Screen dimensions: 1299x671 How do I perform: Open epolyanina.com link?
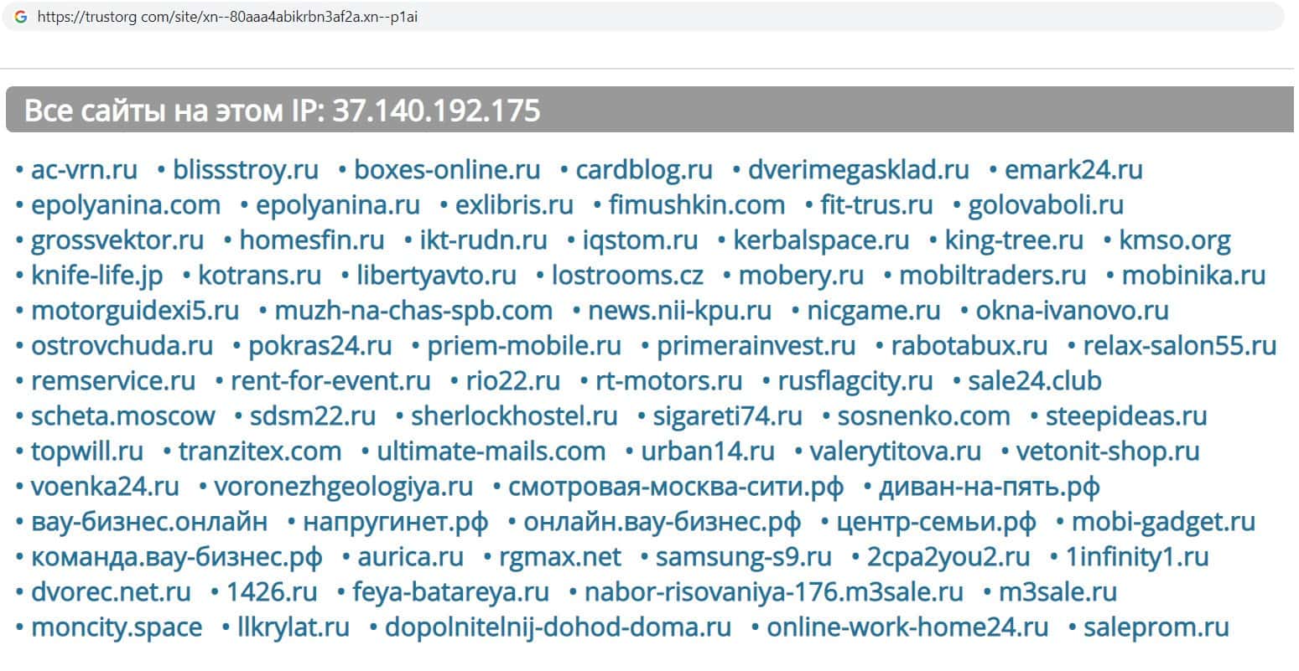pyautogui.click(x=126, y=205)
